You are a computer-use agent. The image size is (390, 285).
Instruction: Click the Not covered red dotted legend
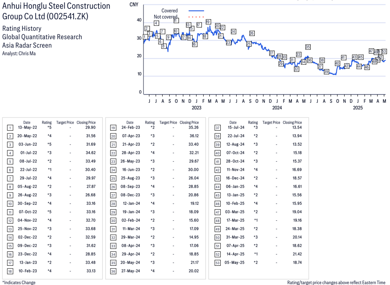click(x=196, y=17)
